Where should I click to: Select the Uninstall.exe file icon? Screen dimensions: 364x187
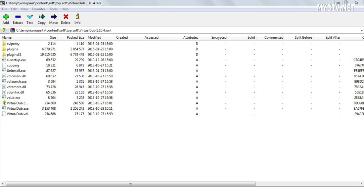4,71
